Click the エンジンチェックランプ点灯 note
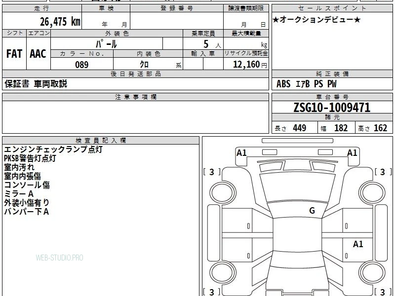 coord(53,149)
